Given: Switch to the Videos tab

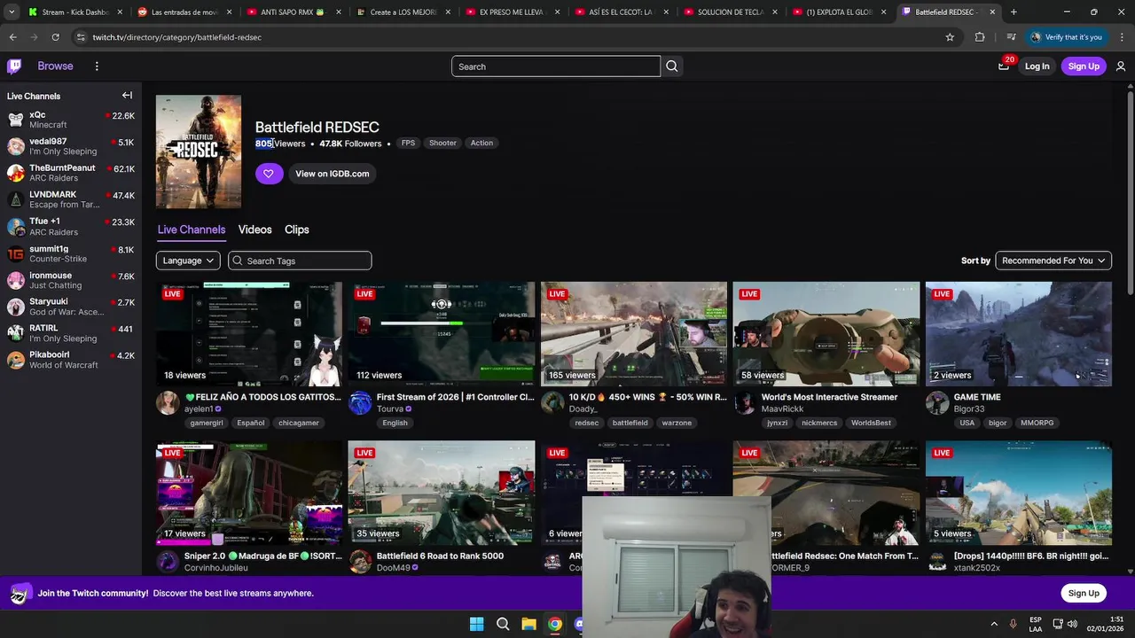Looking at the screenshot, I should click(254, 230).
